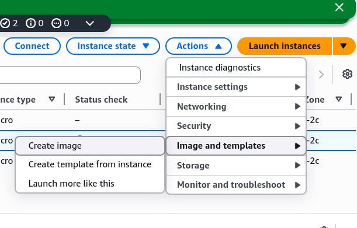Open the Instance state dropdown

(x=113, y=46)
